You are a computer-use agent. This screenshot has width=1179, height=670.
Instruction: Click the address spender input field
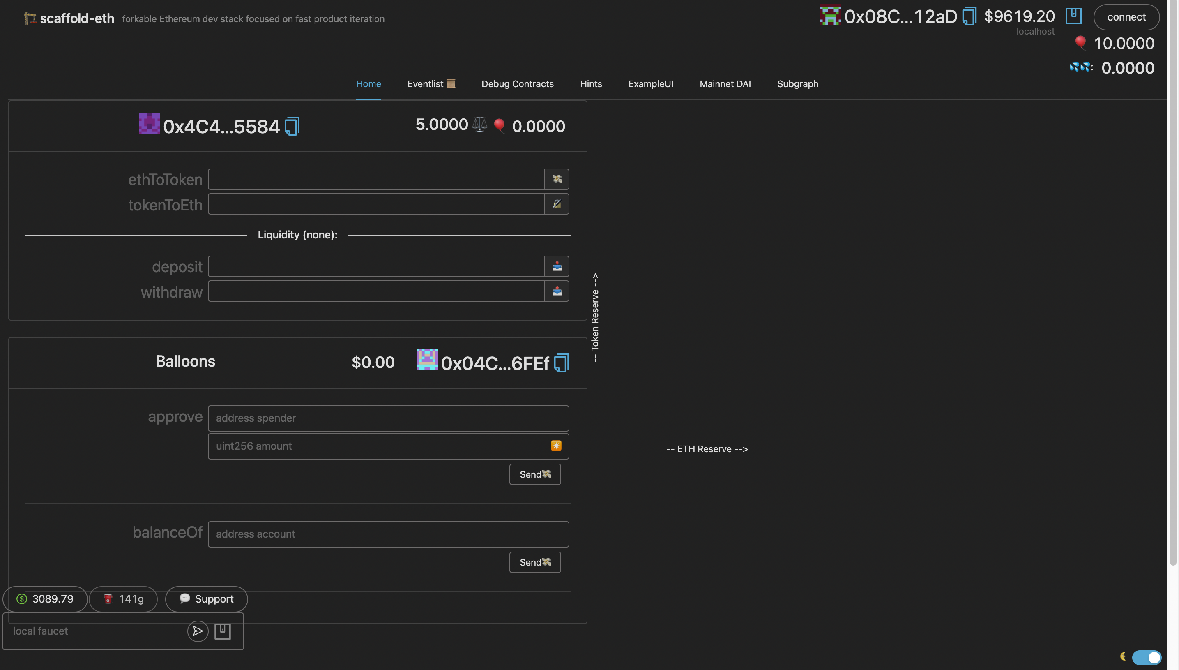(x=388, y=418)
